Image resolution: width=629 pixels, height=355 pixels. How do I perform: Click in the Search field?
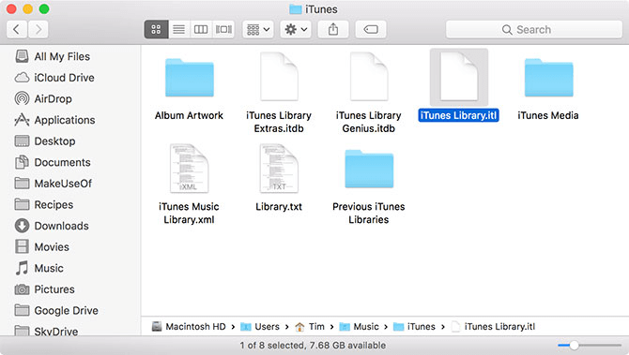[534, 30]
